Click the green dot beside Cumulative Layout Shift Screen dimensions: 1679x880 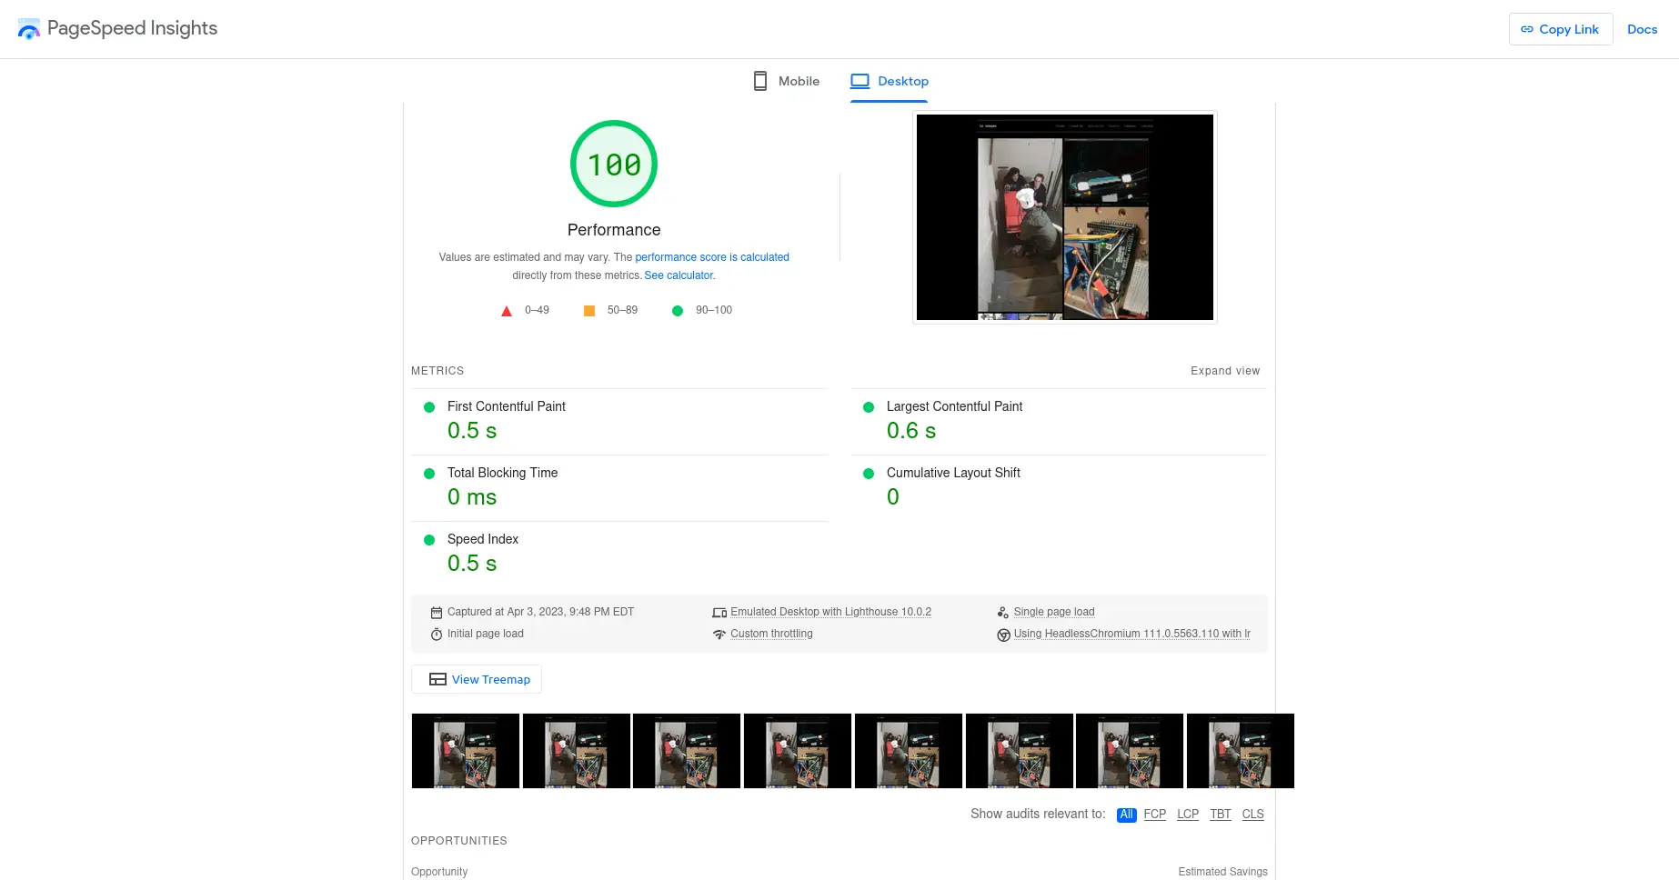869,474
